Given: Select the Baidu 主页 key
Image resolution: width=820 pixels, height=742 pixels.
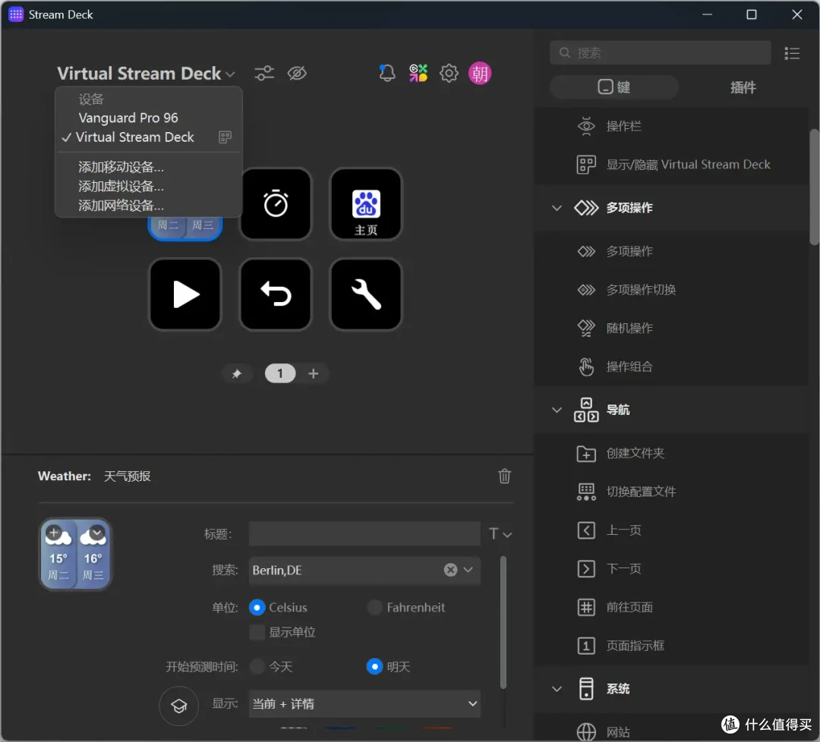Looking at the screenshot, I should coord(366,204).
